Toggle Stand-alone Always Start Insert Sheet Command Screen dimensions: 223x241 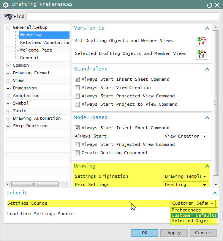[x=77, y=79]
